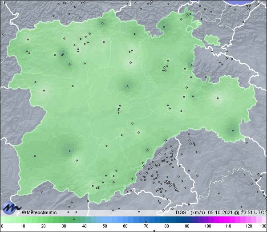Click the scale label 90

pyautogui.click(x=187, y=226)
